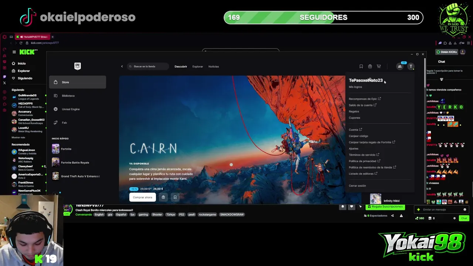Select Regalos in profile menu

(x=354, y=111)
